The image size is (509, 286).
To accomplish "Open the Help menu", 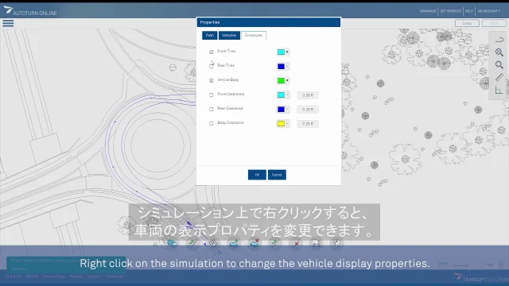I will (469, 11).
